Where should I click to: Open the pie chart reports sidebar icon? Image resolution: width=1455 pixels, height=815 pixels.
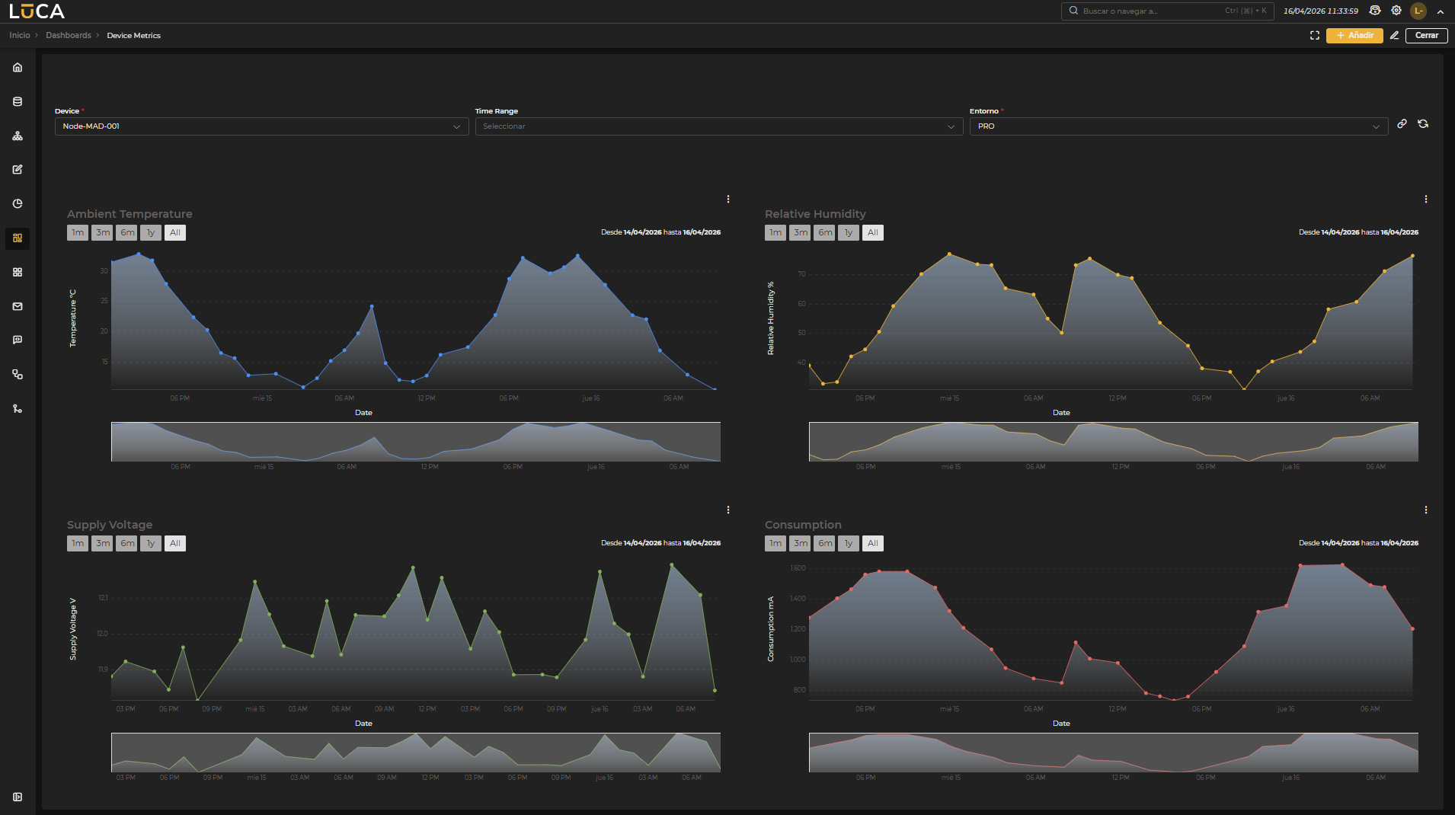(18, 203)
